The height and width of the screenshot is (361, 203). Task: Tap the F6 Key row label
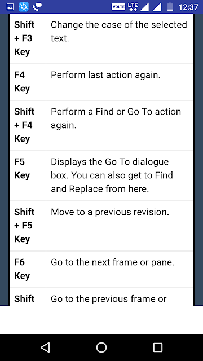(x=22, y=269)
